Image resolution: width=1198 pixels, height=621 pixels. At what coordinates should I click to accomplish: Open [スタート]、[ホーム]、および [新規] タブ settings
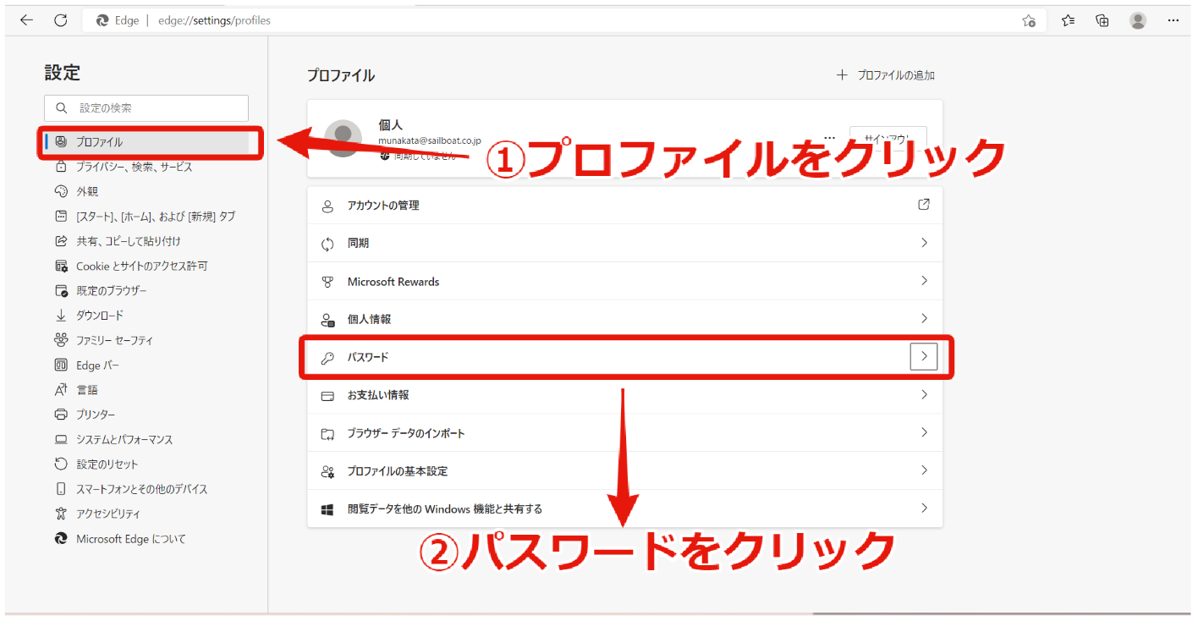click(145, 217)
